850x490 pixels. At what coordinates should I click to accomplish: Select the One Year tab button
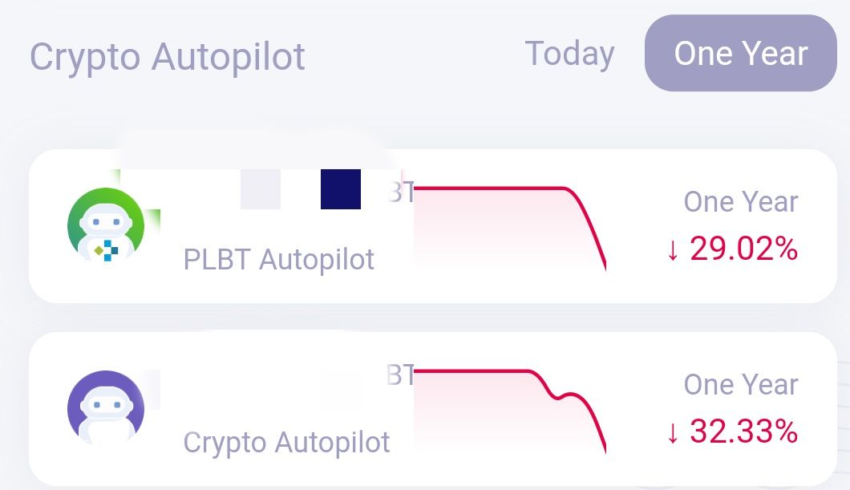(740, 53)
